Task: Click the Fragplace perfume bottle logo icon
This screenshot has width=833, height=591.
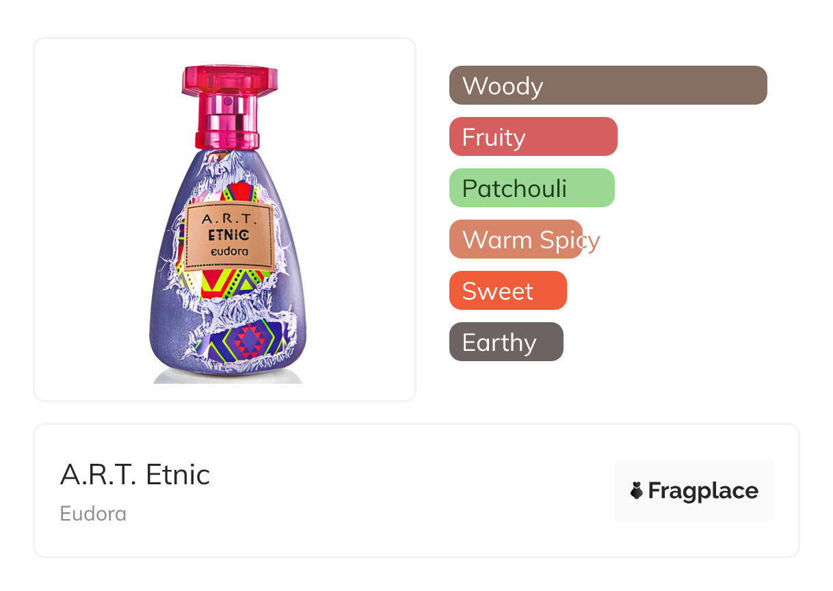Action: pyautogui.click(x=637, y=490)
